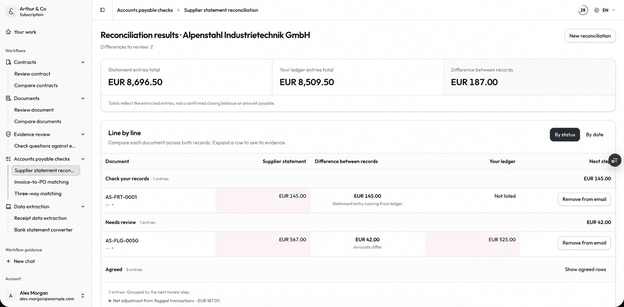Switch line view to By date
This screenshot has height=307, width=624.
[594, 135]
